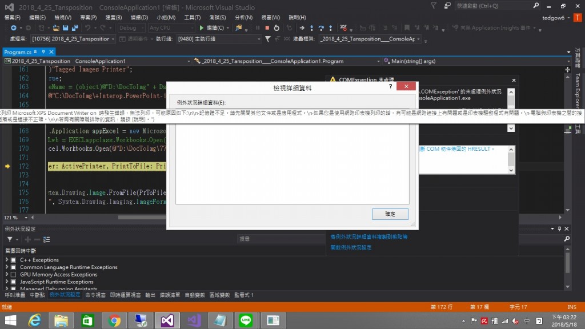This screenshot has height=329, width=585.
Task: Expand the C++ Exceptions tree node
Action: click(7, 260)
